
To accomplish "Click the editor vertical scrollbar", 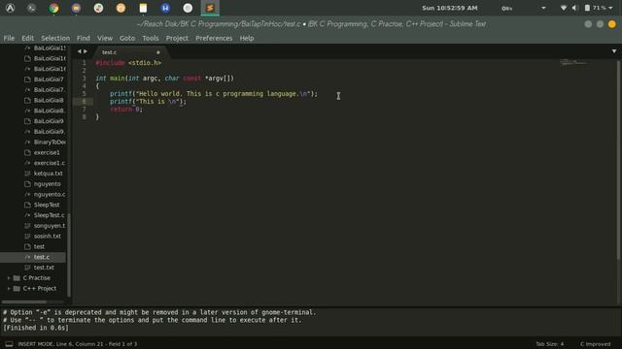I will pyautogui.click(x=618, y=160).
